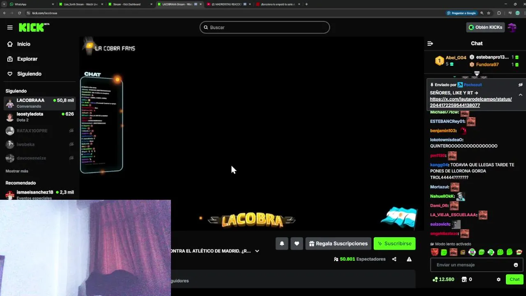
Task: Open offline RATAX100PRE channel
Action: [x=39, y=131]
